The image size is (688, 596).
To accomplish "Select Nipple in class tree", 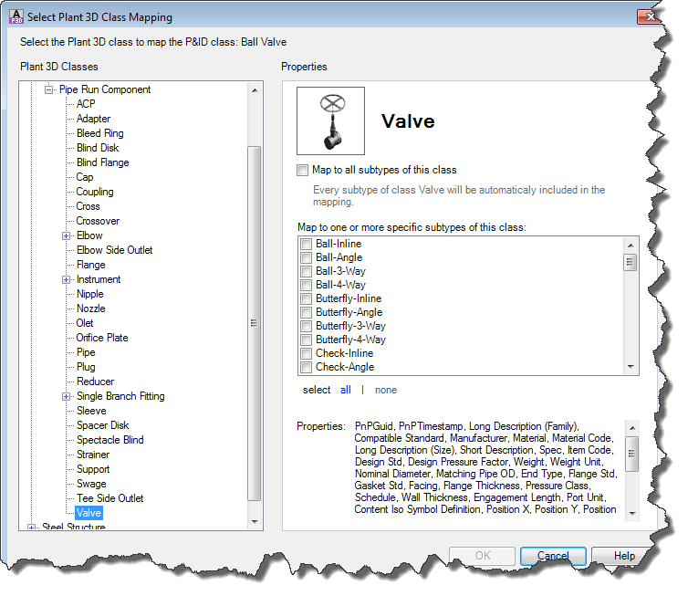I will [x=90, y=294].
